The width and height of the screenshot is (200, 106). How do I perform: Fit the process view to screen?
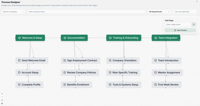click(x=2, y=100)
